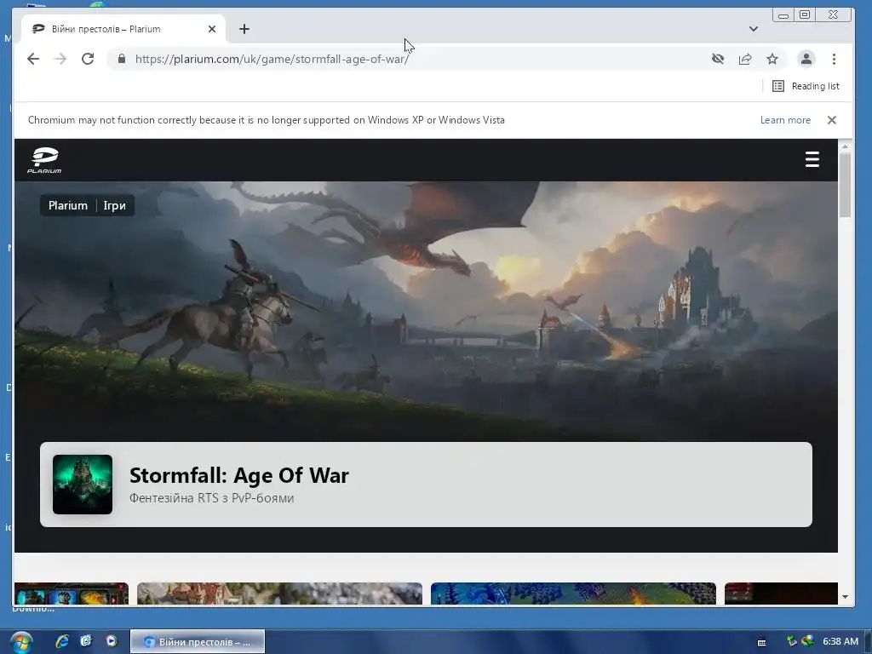The height and width of the screenshot is (654, 872).
Task: Click the page scrollbar up arrow
Action: [x=846, y=146]
